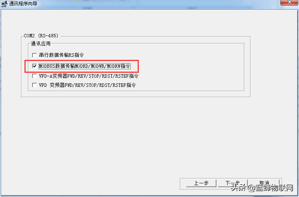Tick the VFD-A变频器 checkbox

tap(34, 76)
